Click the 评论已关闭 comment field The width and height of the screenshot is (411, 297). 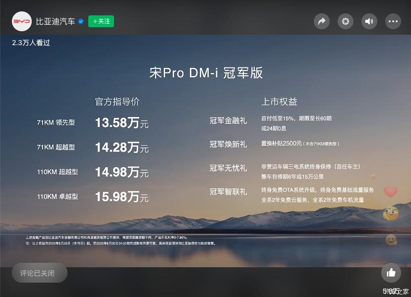[x=40, y=273]
